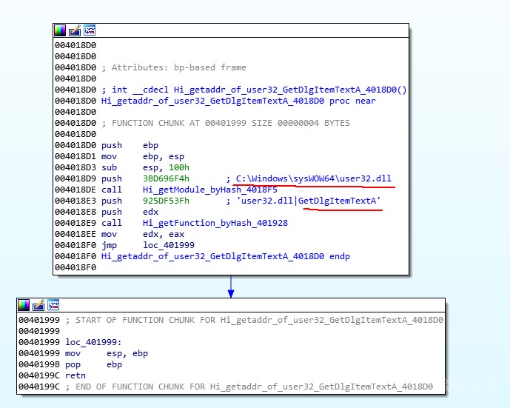Viewport: 510px width, 408px height.
Task: Click the constant 3BD696F4h
Action: pyautogui.click(x=166, y=178)
